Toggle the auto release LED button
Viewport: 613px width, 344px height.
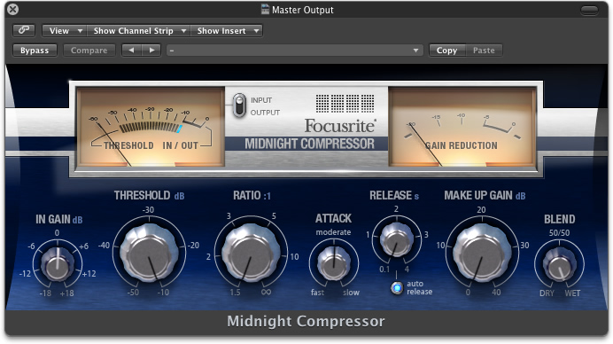[397, 288]
